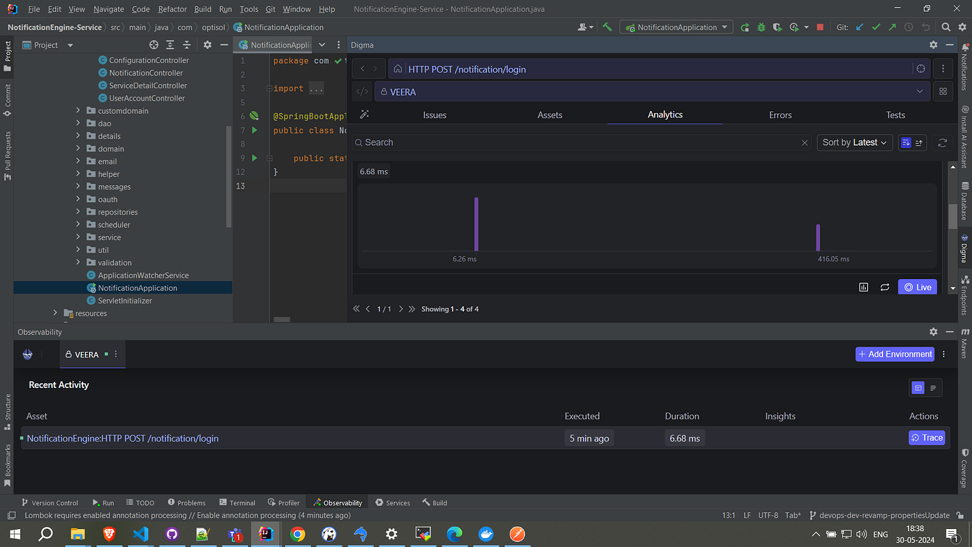
Task: Open the VEERA environment selector dropdown
Action: pyautogui.click(x=653, y=92)
